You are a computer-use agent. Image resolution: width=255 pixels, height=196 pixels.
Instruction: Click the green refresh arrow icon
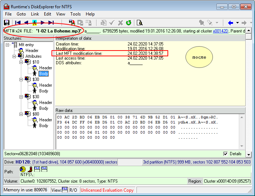(x=129, y=23)
